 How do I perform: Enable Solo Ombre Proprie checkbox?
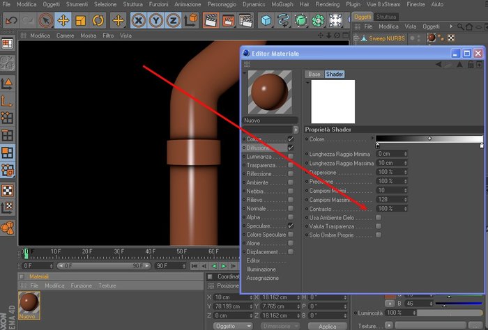coord(379,235)
